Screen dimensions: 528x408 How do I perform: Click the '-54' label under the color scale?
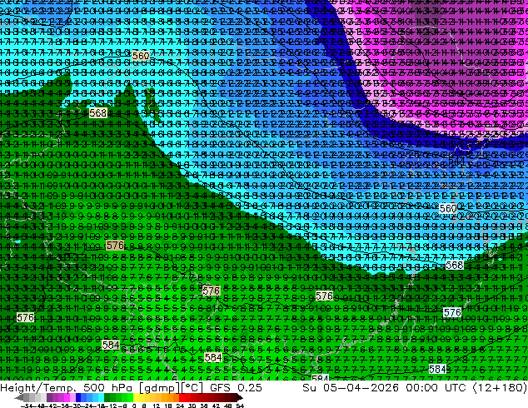pos(28,406)
